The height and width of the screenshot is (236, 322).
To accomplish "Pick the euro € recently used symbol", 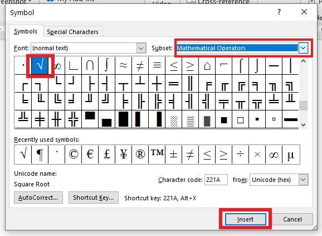I will (90, 155).
